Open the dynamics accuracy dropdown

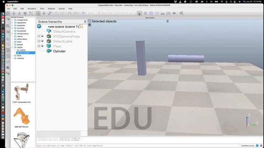pyautogui.click(x=108, y=13)
